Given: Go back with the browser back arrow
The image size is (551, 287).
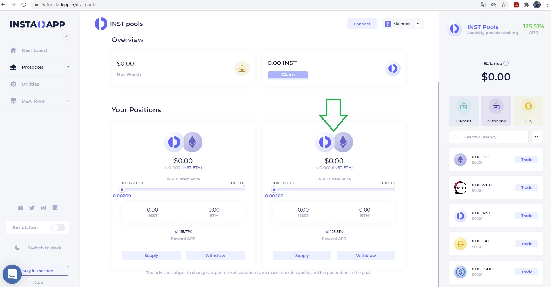Looking at the screenshot, I should click(x=3, y=5).
